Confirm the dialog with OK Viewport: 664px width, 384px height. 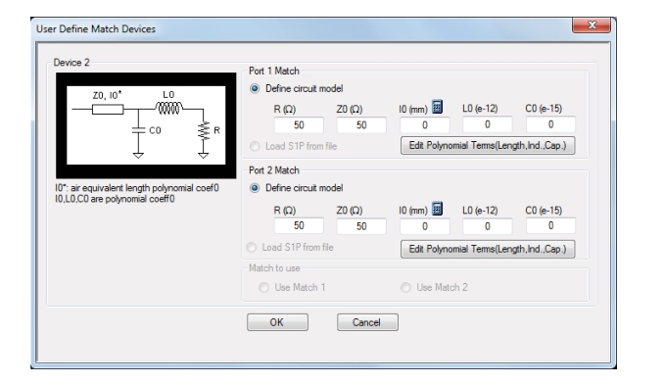277,322
